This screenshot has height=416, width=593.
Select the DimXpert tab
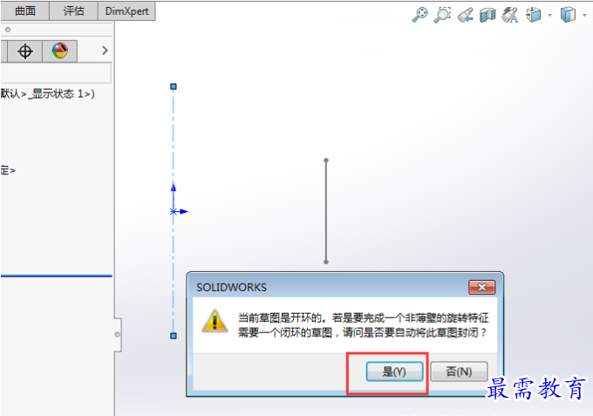coord(126,11)
